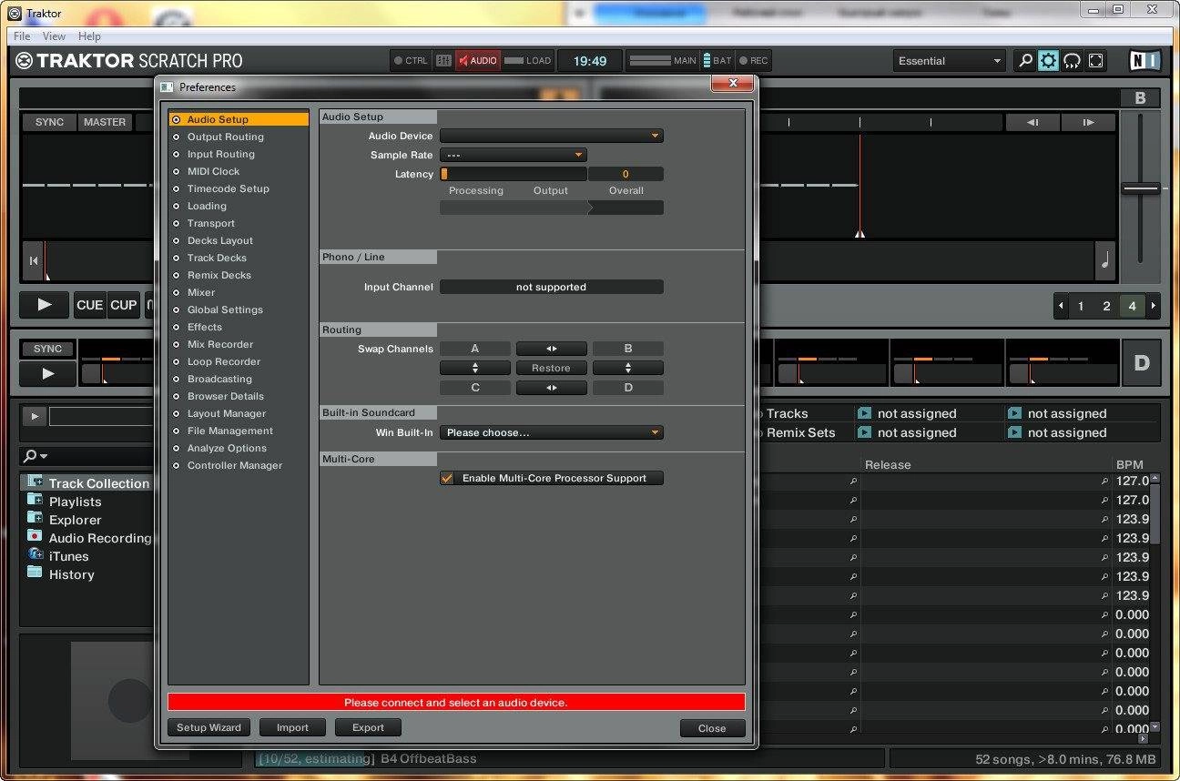Viewport: 1180px width, 781px height.
Task: Click the Import button
Action: pyautogui.click(x=292, y=727)
